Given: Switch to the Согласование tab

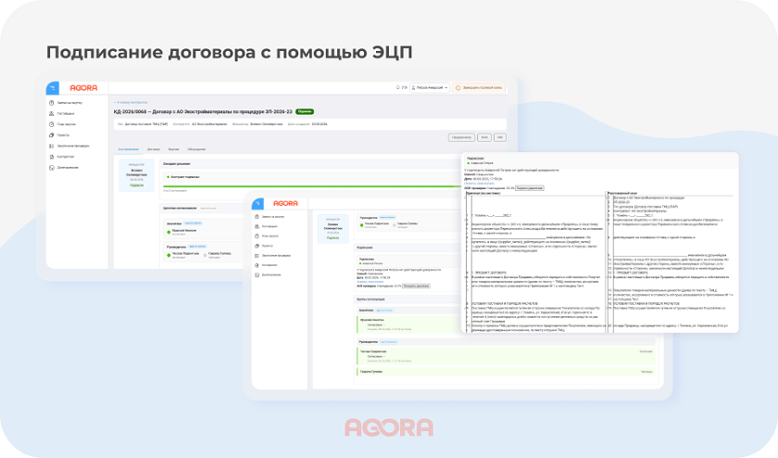Looking at the screenshot, I should coord(129,149).
